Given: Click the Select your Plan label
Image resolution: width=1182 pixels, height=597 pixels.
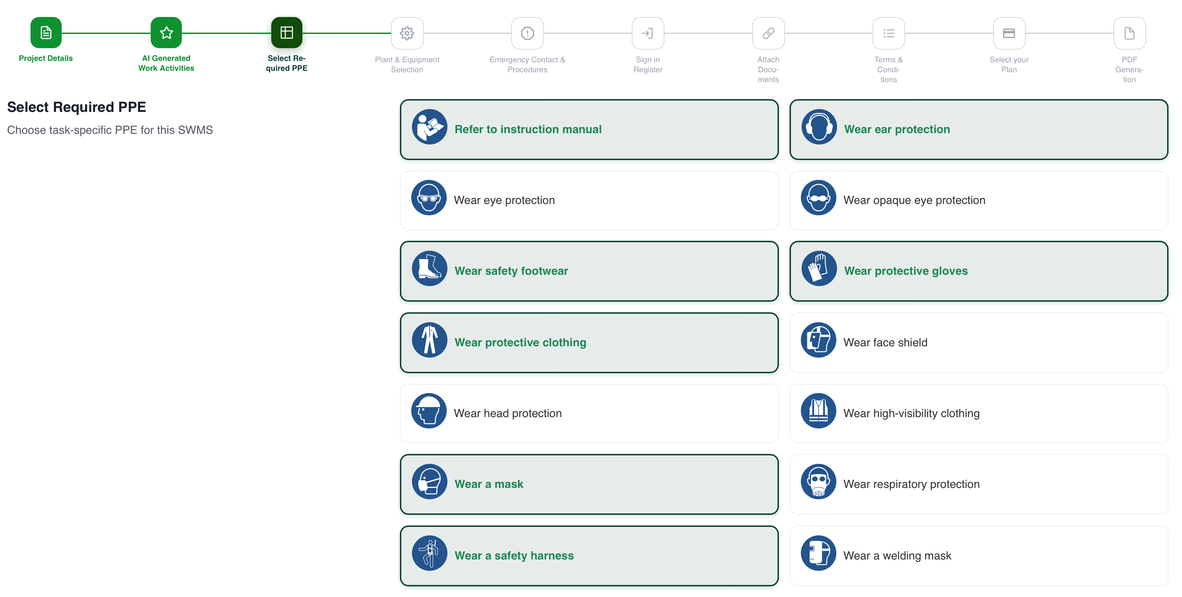Looking at the screenshot, I should point(1009,64).
